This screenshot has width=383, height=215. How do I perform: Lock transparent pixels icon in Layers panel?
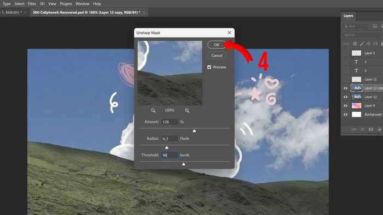click(355, 44)
